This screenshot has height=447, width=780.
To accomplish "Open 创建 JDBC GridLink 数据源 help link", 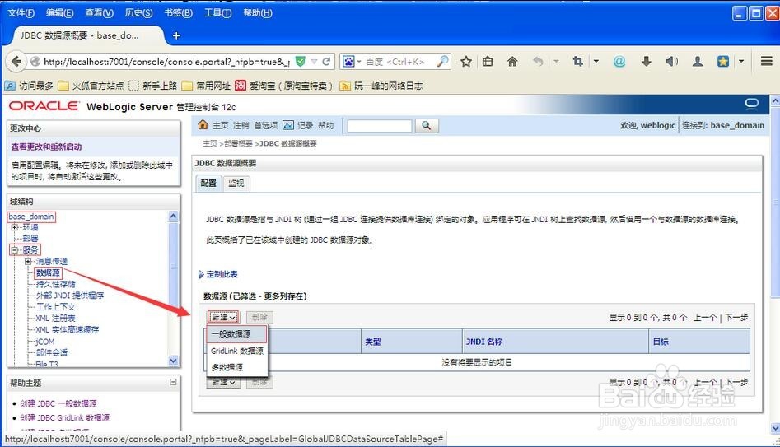I will coord(65,417).
